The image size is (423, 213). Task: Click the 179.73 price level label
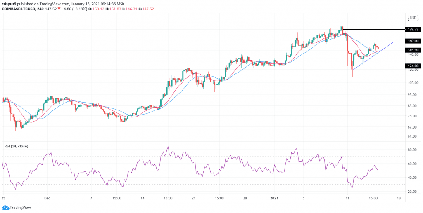pyautogui.click(x=413, y=30)
